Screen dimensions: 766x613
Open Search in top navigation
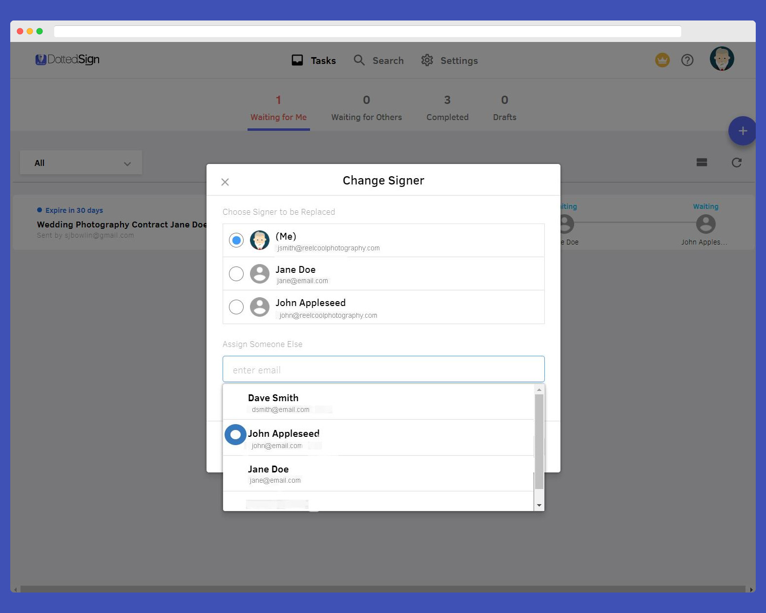(379, 61)
